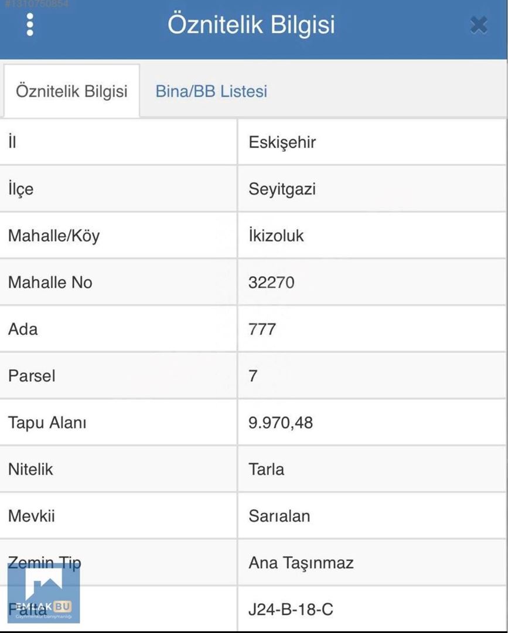Select the İlçe row label
The image size is (508, 633).
(21, 189)
